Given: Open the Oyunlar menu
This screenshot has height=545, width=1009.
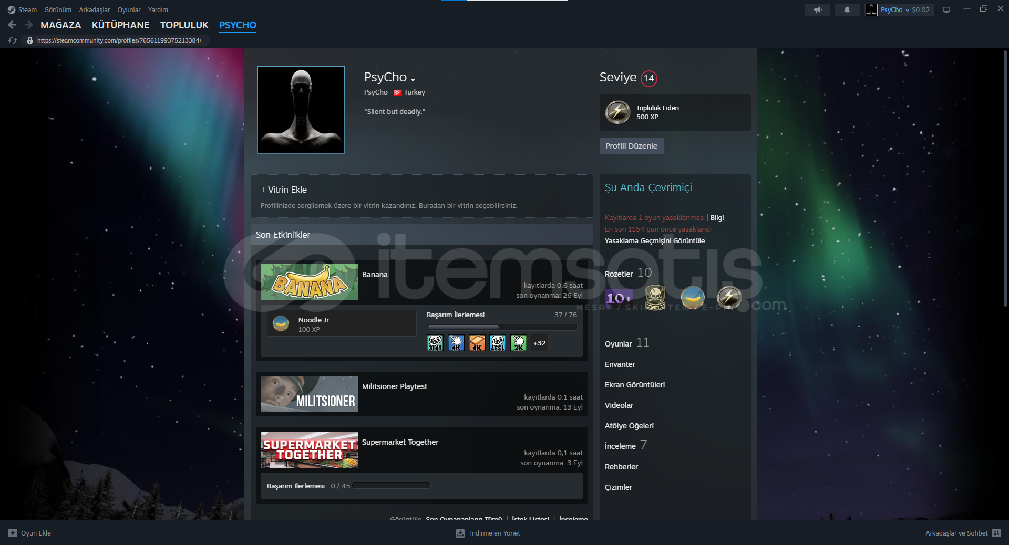Looking at the screenshot, I should pyautogui.click(x=129, y=10).
